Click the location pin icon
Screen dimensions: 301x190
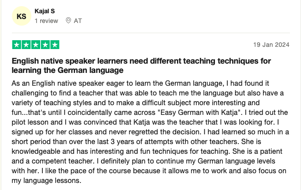68,21
